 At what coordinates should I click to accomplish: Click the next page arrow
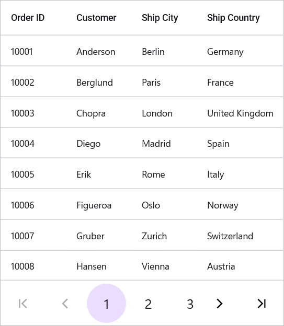click(220, 304)
